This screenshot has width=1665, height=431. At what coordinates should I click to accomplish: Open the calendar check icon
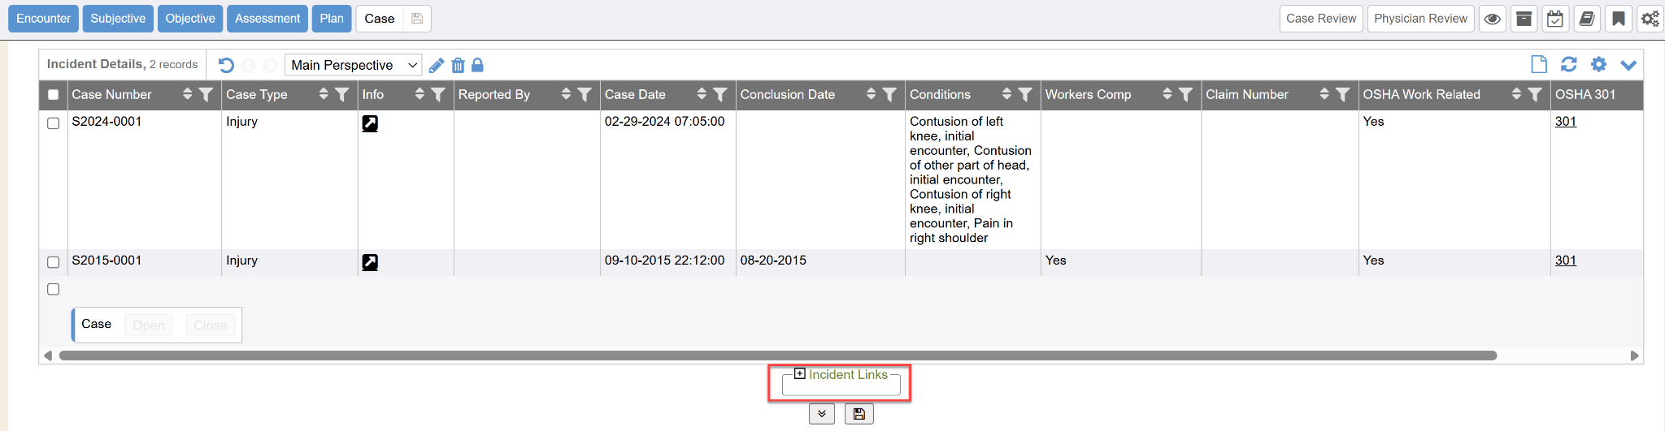click(x=1555, y=19)
